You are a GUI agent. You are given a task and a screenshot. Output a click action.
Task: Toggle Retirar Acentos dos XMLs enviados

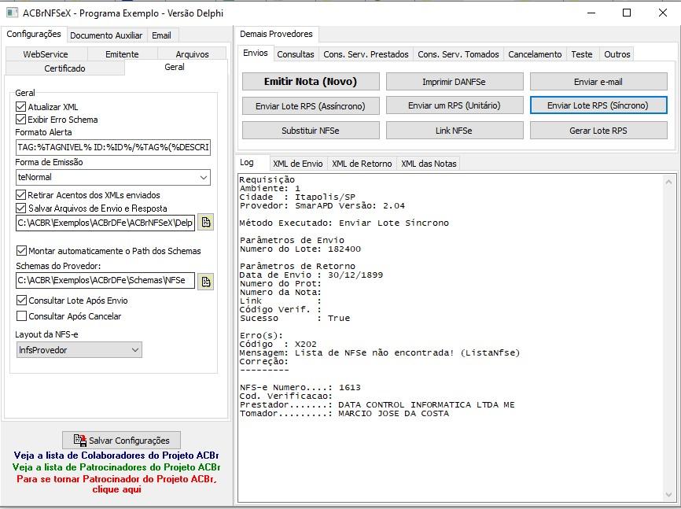click(x=21, y=195)
